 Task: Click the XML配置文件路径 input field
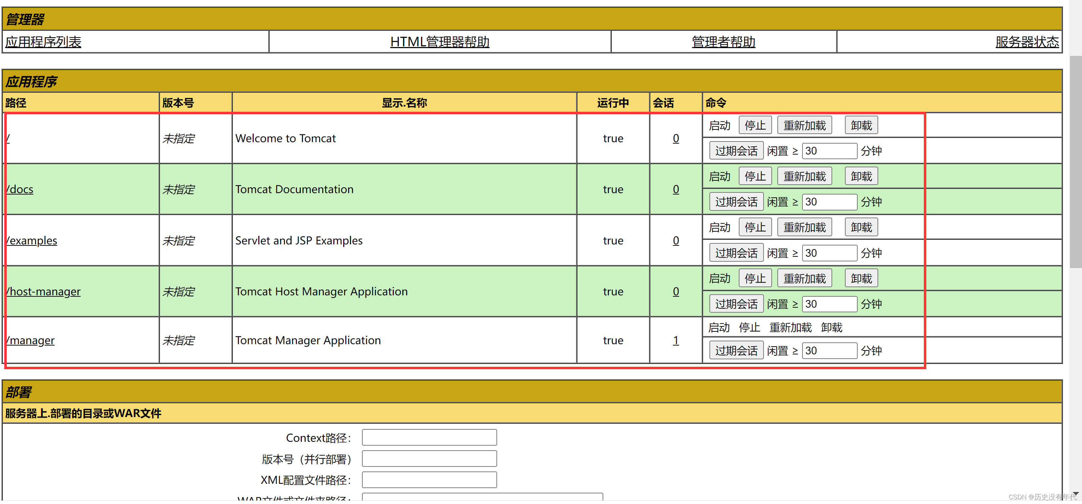click(429, 480)
